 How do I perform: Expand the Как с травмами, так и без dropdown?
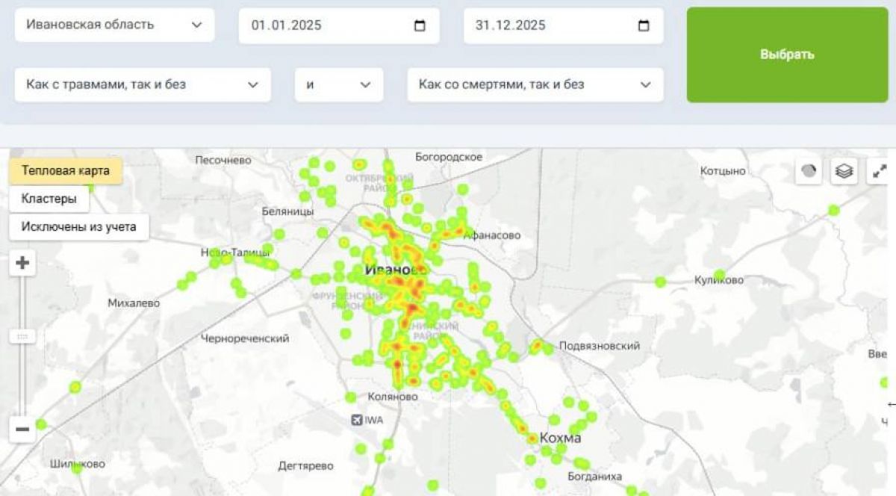[x=143, y=84]
